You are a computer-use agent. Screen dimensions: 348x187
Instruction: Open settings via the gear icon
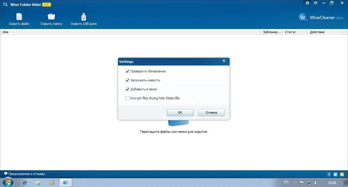[307, 3]
